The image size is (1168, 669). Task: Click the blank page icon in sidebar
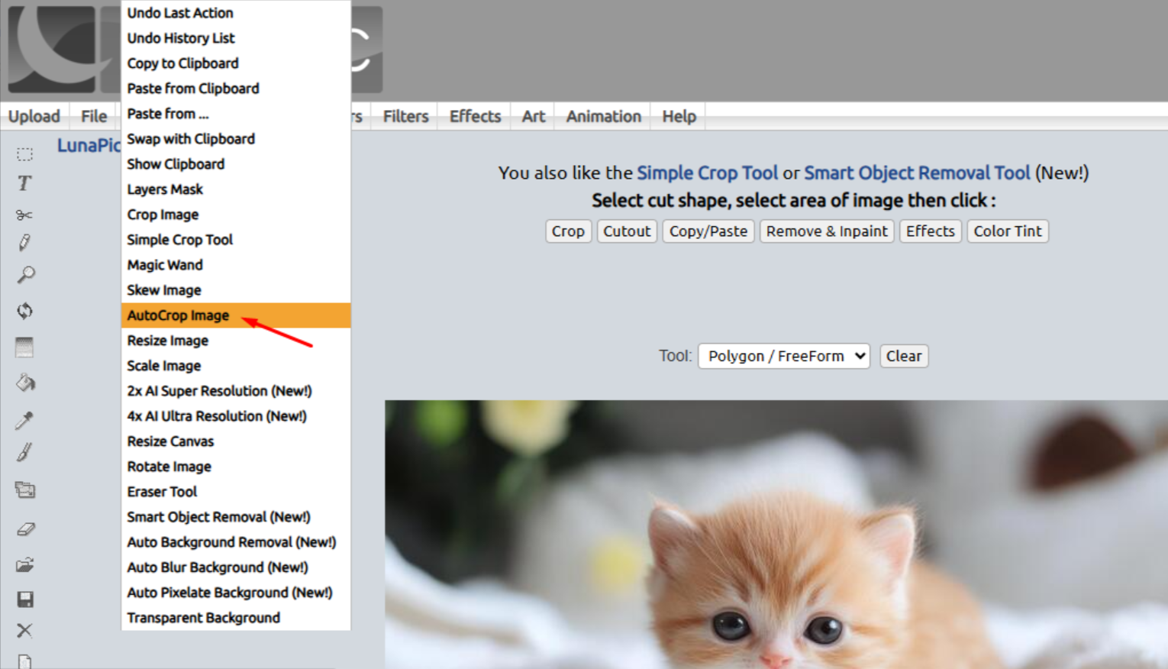(x=24, y=661)
